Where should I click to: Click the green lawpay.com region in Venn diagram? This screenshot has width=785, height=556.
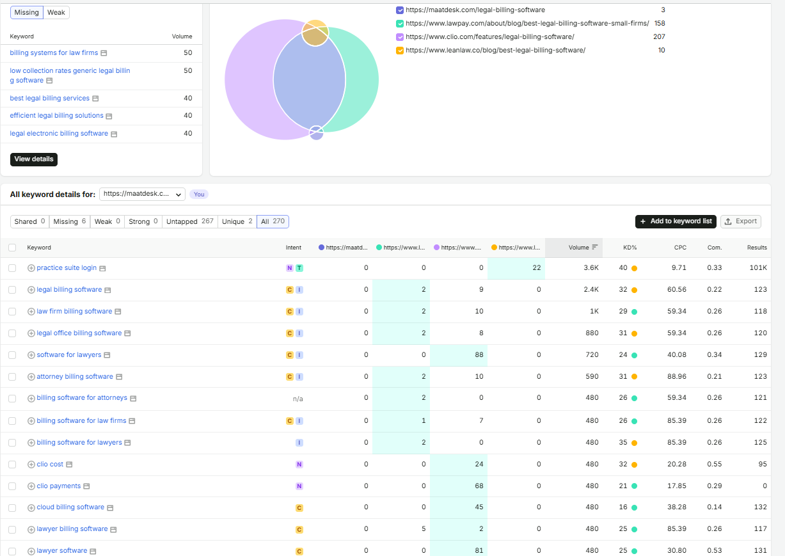tap(362, 80)
